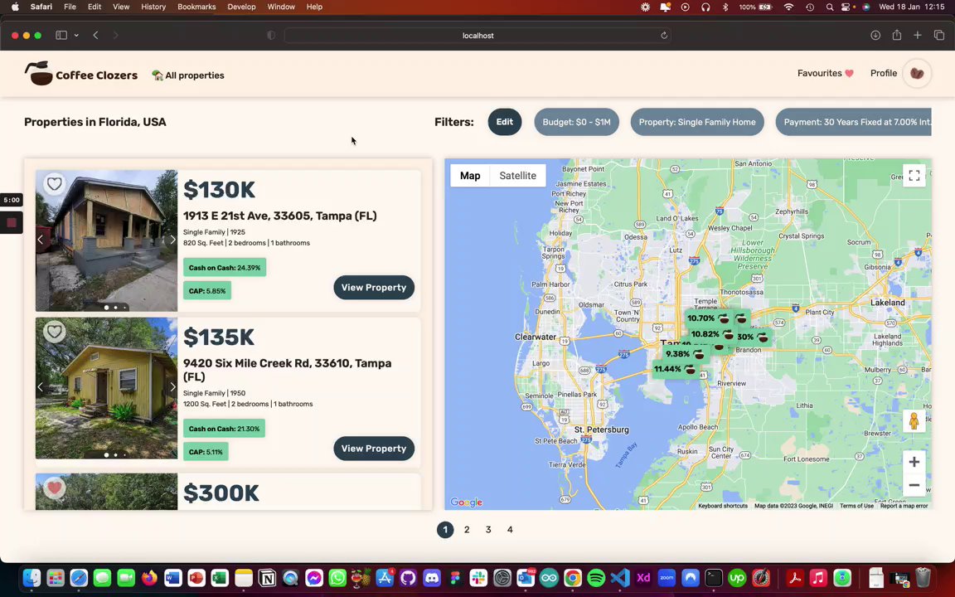The image size is (955, 597).
Task: Zoom out on the map
Action: (914, 486)
